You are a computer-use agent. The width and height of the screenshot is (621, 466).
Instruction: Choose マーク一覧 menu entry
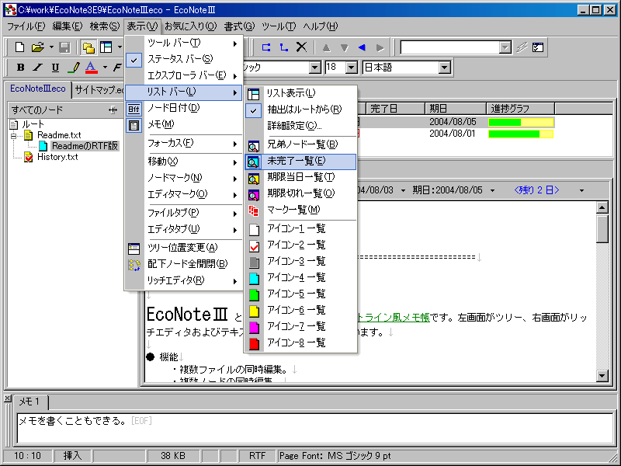pos(300,210)
